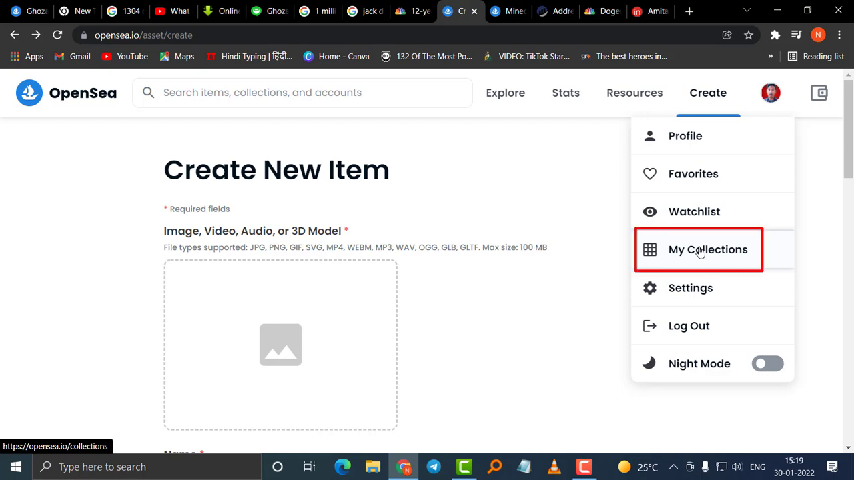Screen dimensions: 854x480
Task: Switch to the Minec browser tab
Action: pos(508,11)
